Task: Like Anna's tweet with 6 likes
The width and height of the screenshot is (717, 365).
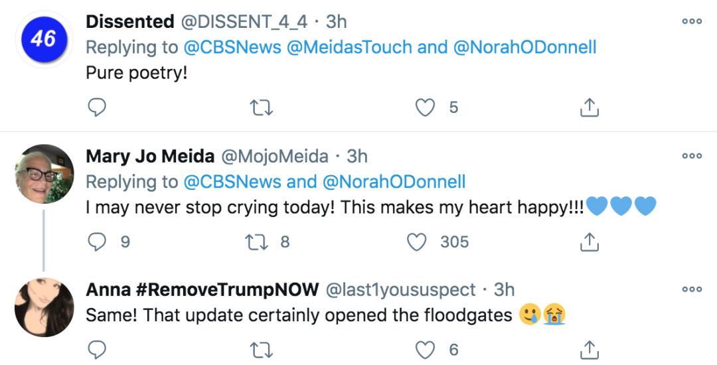Action: coord(425,349)
